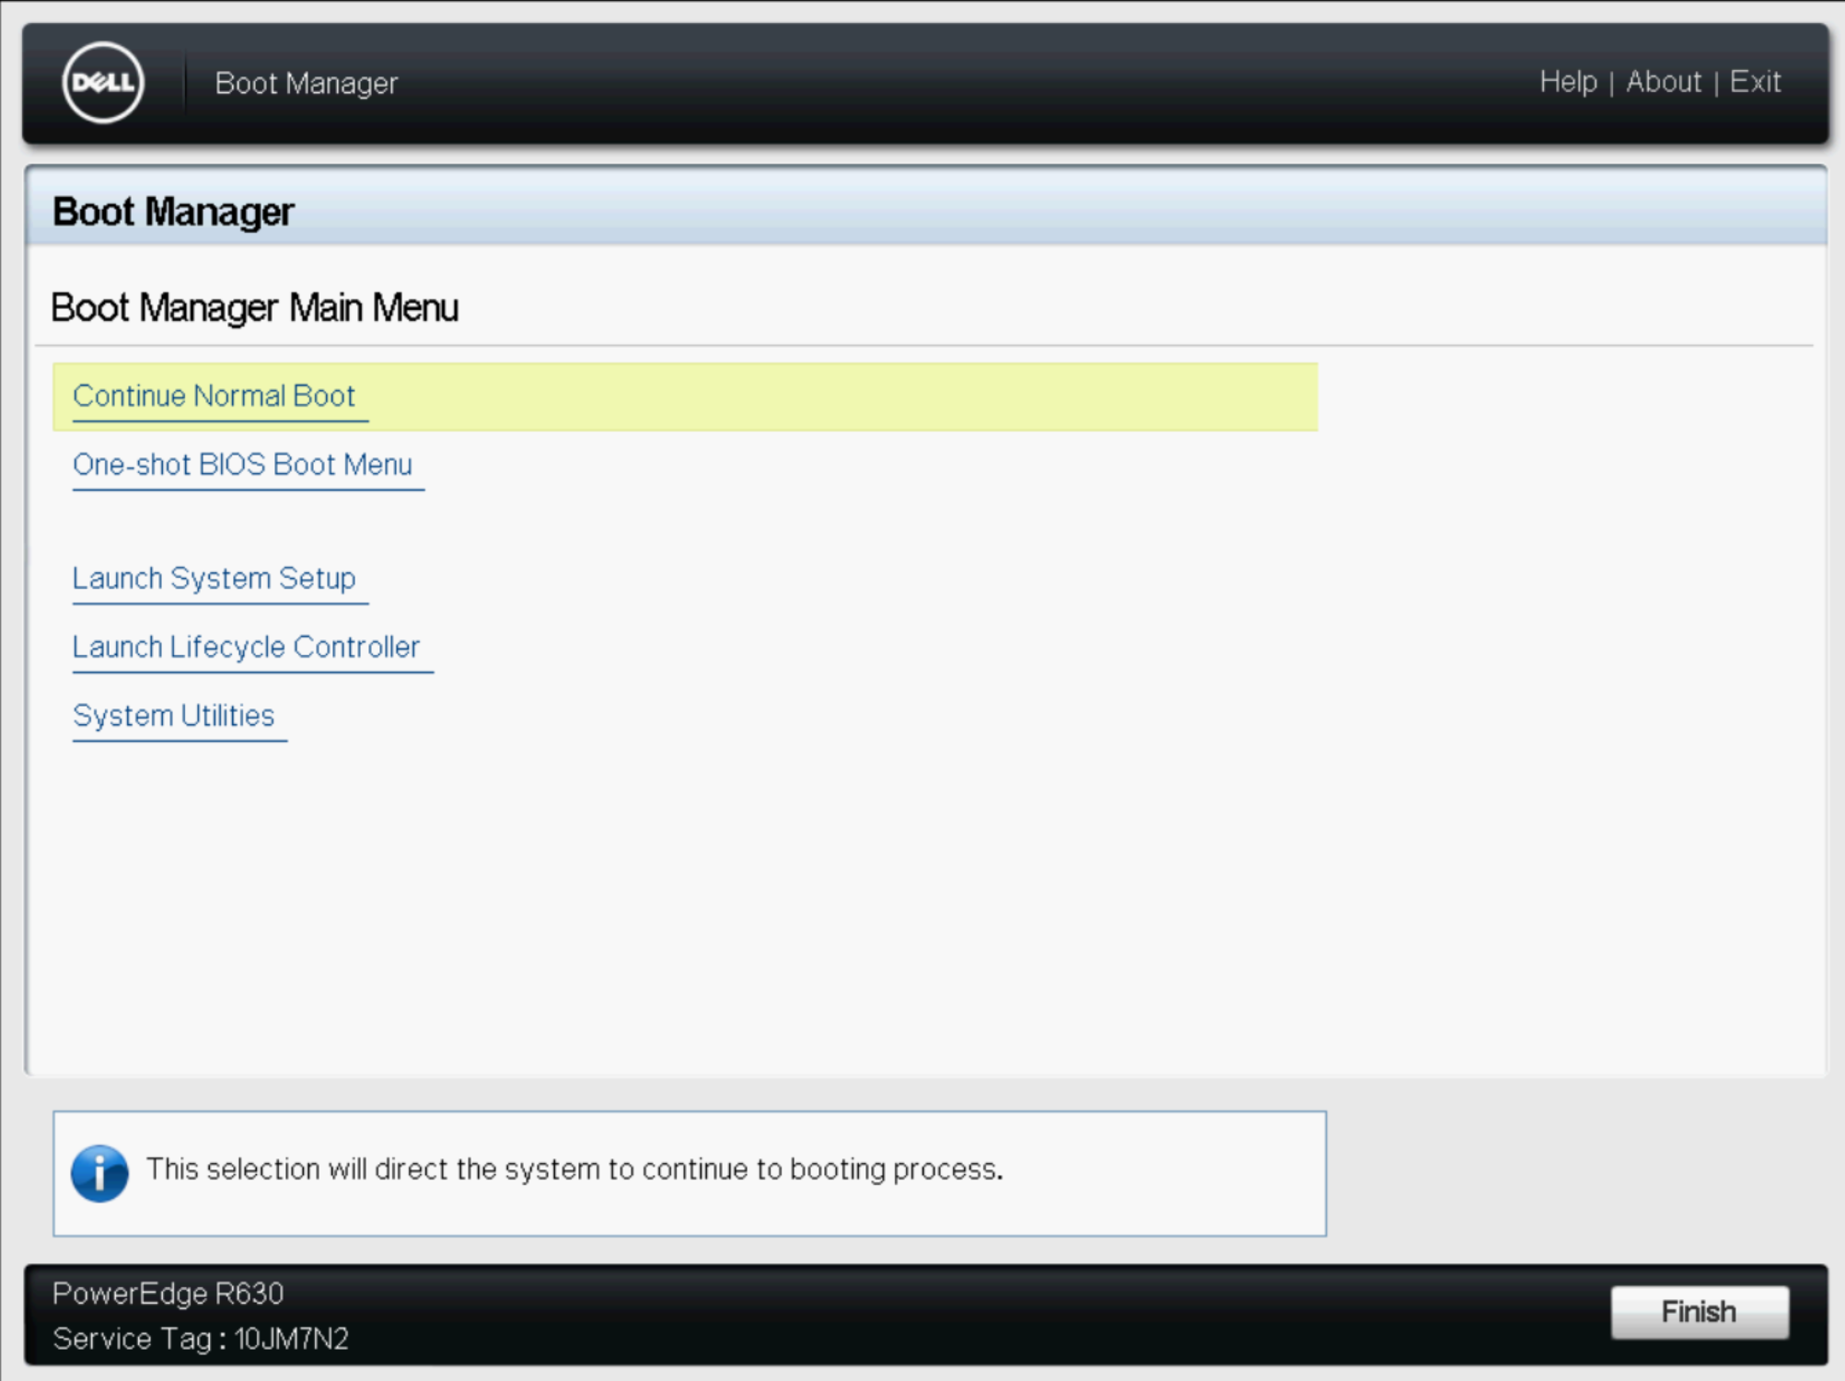Click empty area of yellow highlighted row
Viewport: 1845px width, 1381px height.
pos(829,397)
